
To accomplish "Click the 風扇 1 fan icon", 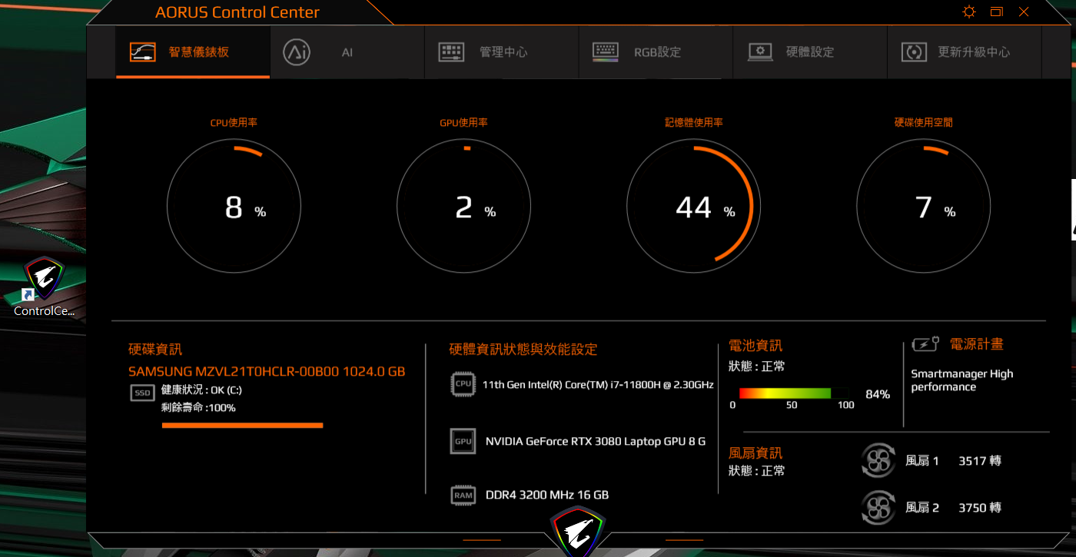I will tap(877, 461).
